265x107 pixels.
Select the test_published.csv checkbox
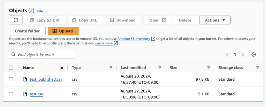11,79
